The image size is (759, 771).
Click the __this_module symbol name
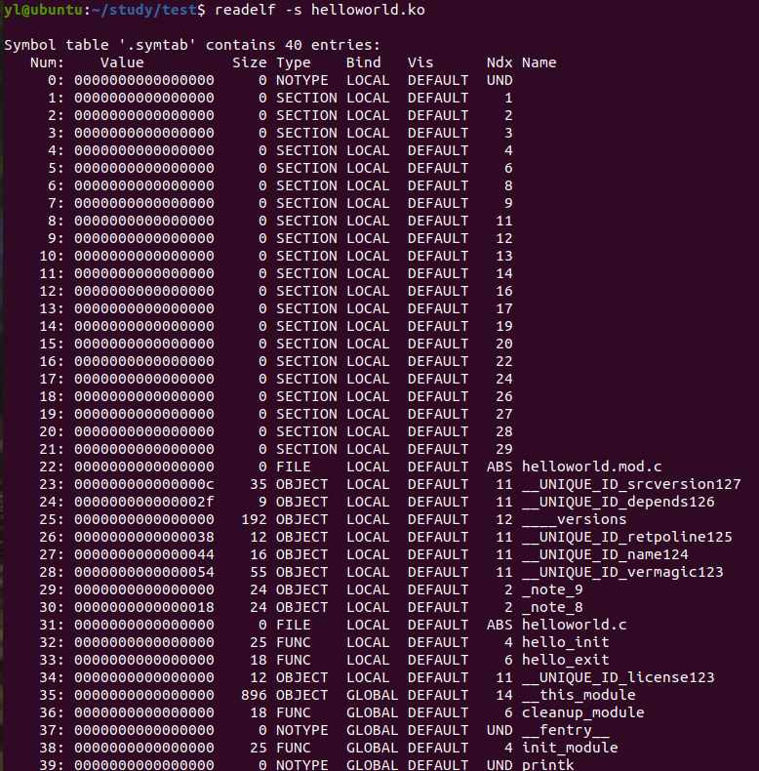[579, 695]
